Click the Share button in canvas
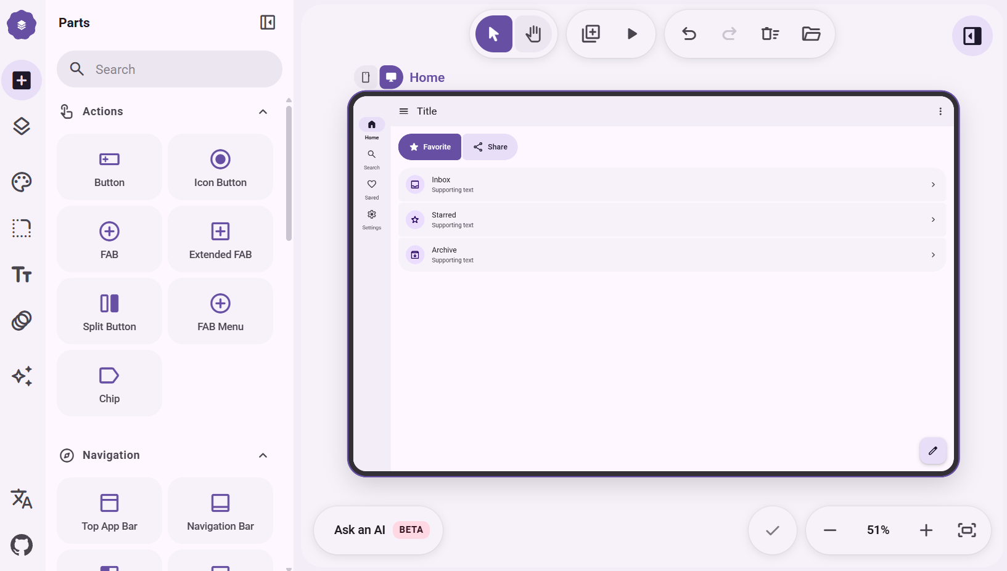 [x=490, y=147]
